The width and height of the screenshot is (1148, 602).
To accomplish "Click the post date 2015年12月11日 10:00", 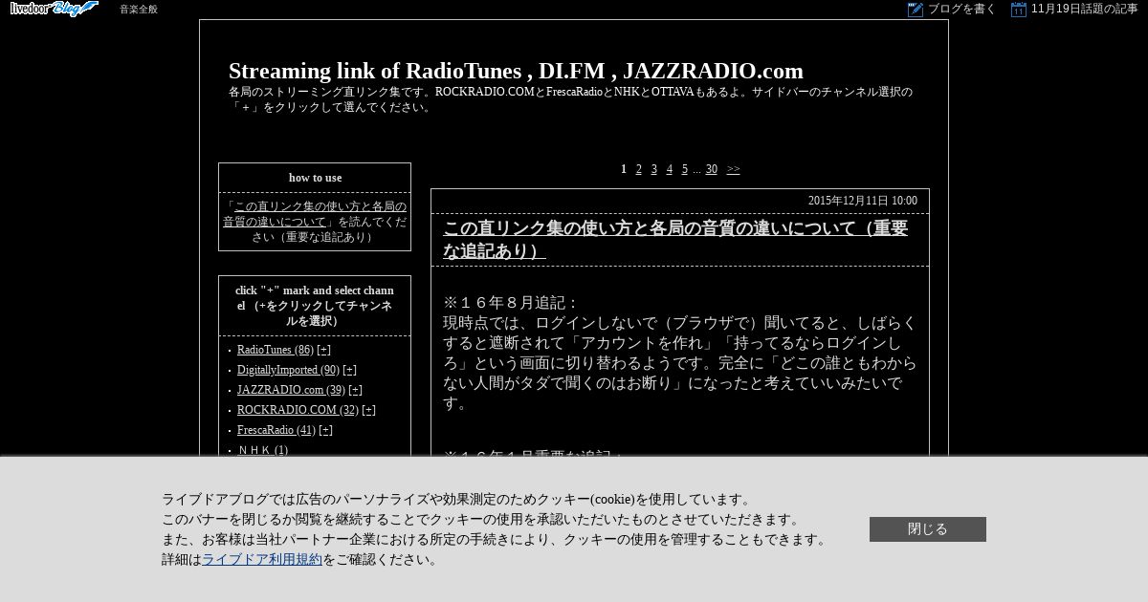I will [x=863, y=201].
